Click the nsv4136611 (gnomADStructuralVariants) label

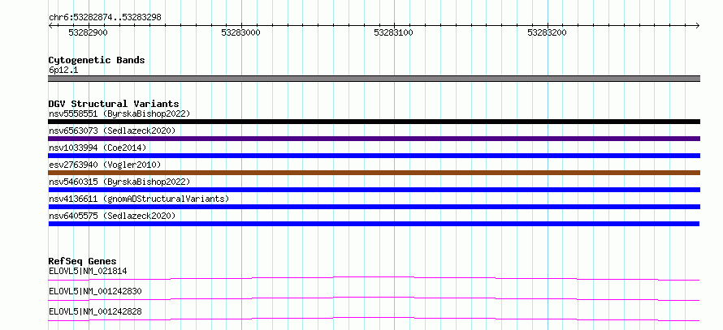tap(139, 199)
